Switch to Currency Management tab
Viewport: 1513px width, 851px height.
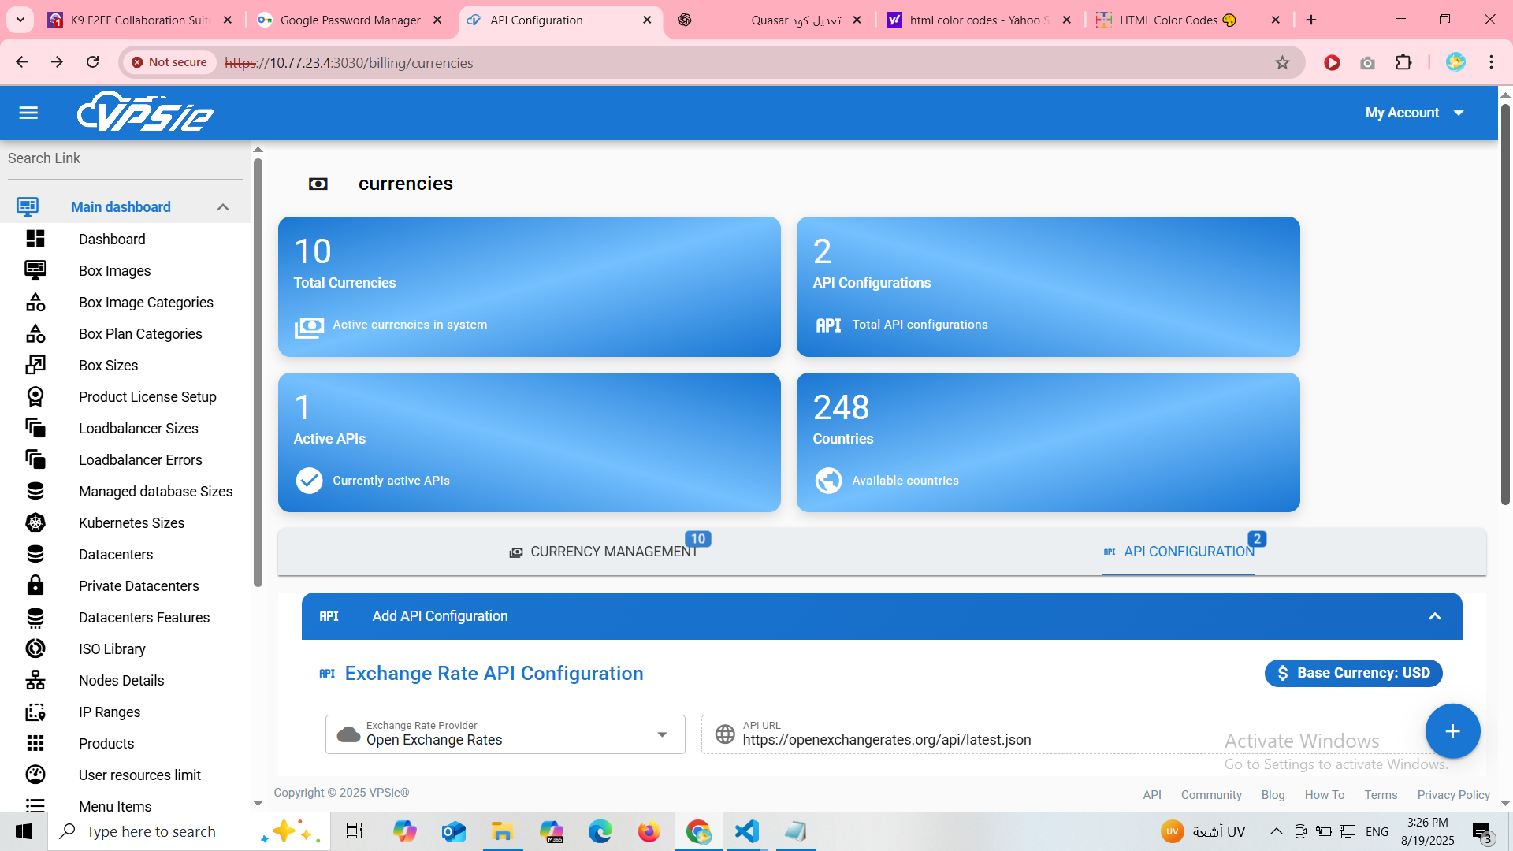click(x=604, y=552)
